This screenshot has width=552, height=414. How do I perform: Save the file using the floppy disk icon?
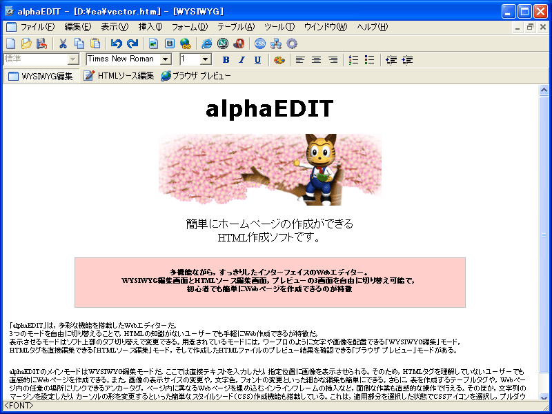pyautogui.click(x=42, y=43)
